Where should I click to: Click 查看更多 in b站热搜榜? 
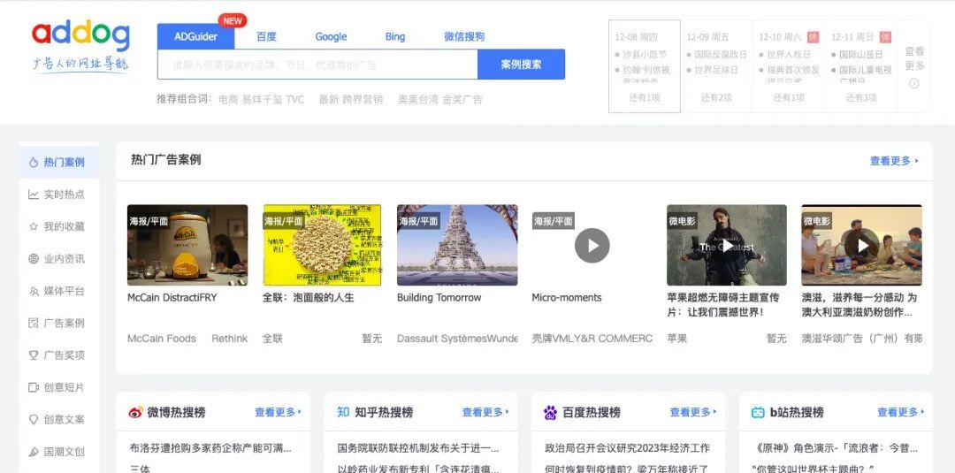(x=901, y=412)
